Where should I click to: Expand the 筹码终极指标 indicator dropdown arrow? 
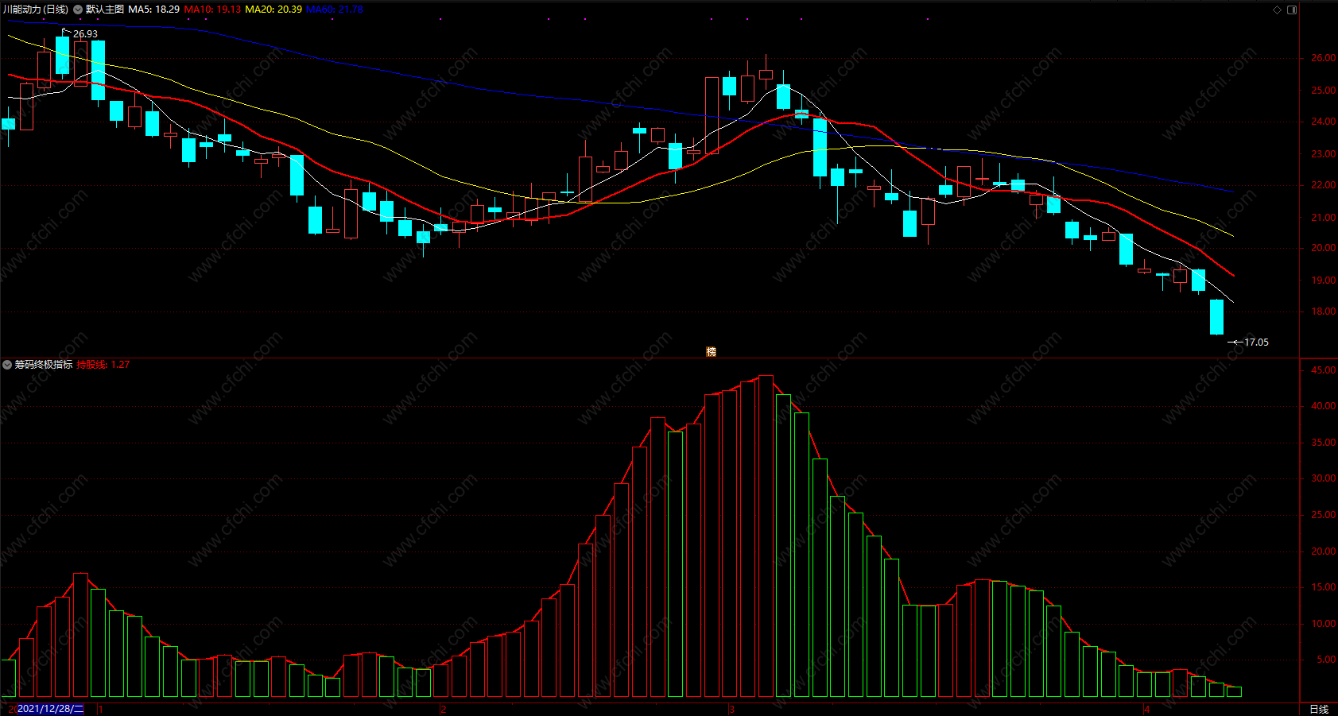7,365
